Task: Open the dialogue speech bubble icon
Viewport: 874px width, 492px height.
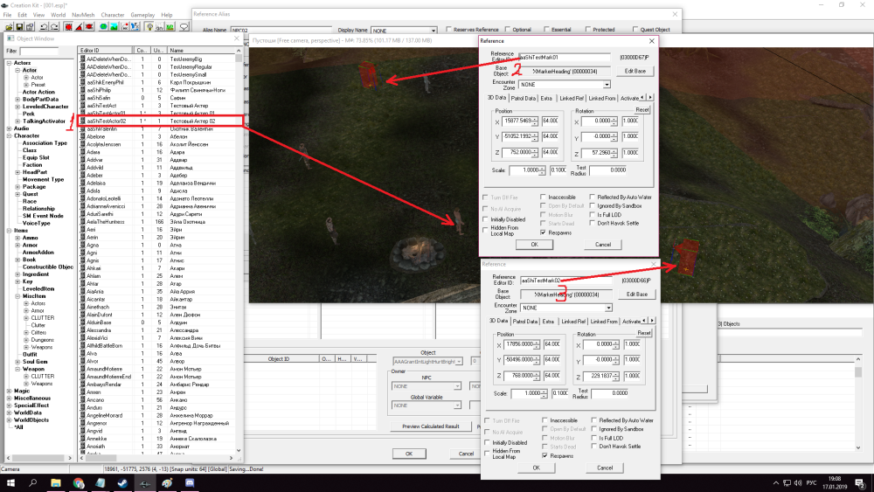Action: (x=184, y=27)
